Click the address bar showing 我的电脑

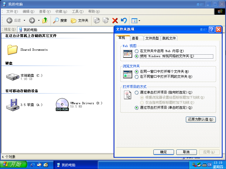(x=66, y=30)
